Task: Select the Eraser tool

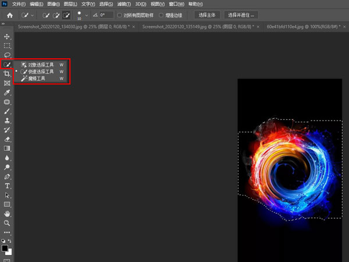Action: [7, 139]
